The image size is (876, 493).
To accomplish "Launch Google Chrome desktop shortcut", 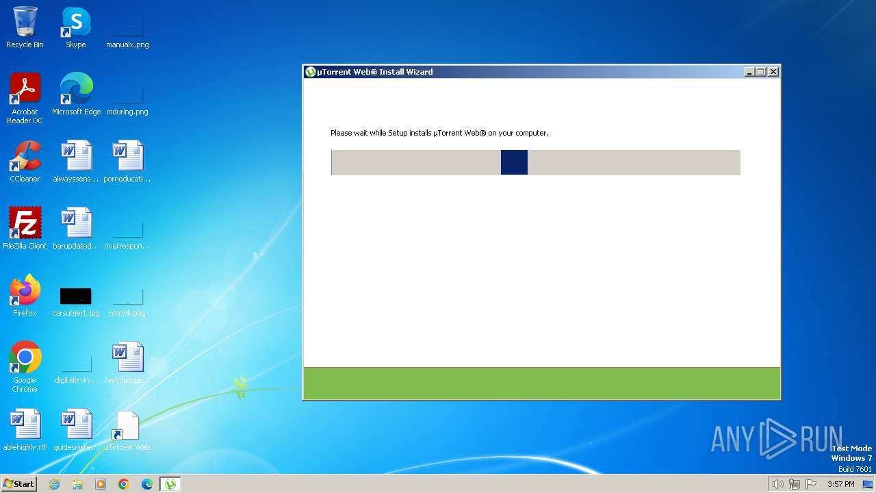I will [x=25, y=367].
